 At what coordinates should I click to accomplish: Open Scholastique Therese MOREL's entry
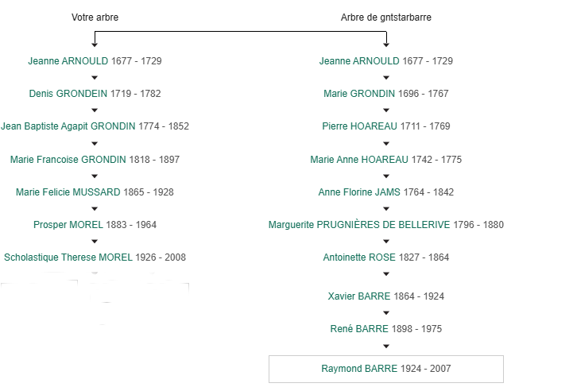pyautogui.click(x=67, y=257)
